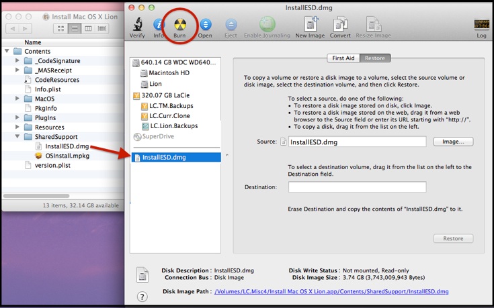This screenshot has height=308, width=494.
Task: Click the OSInstall.mpkg package icon
Action: coord(38,156)
